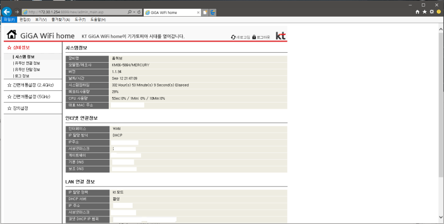Image resolution: width=444 pixels, height=224 pixels.
Task: Select 시스템 정보 in sidebar
Action: pos(24,57)
